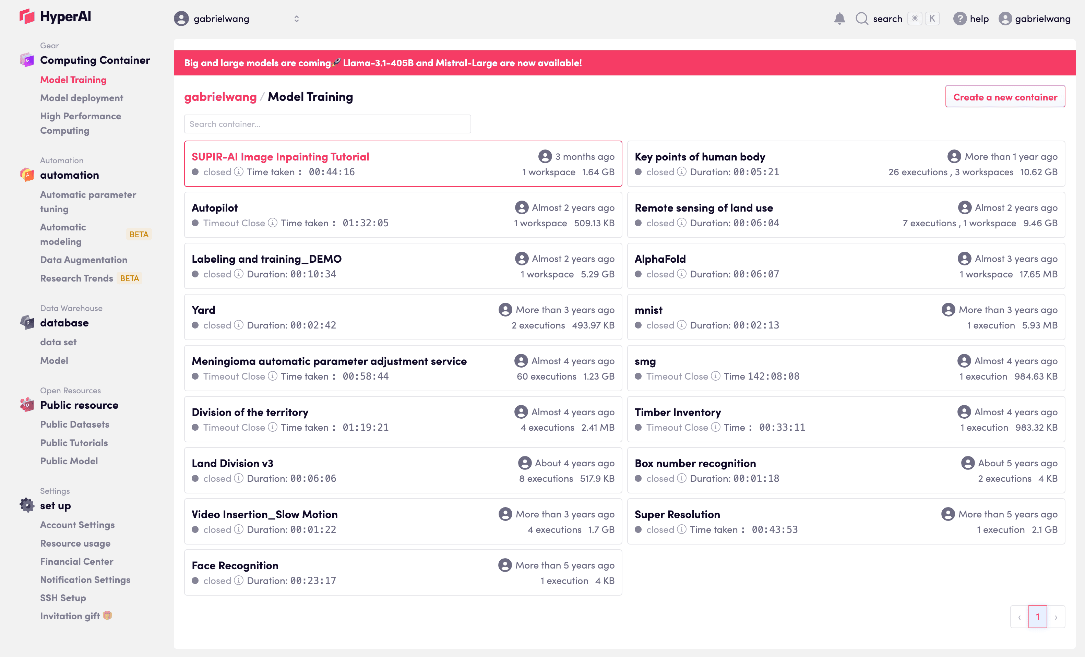The height and width of the screenshot is (657, 1085).
Task: Open Public Datasets in sidebar
Action: [74, 424]
